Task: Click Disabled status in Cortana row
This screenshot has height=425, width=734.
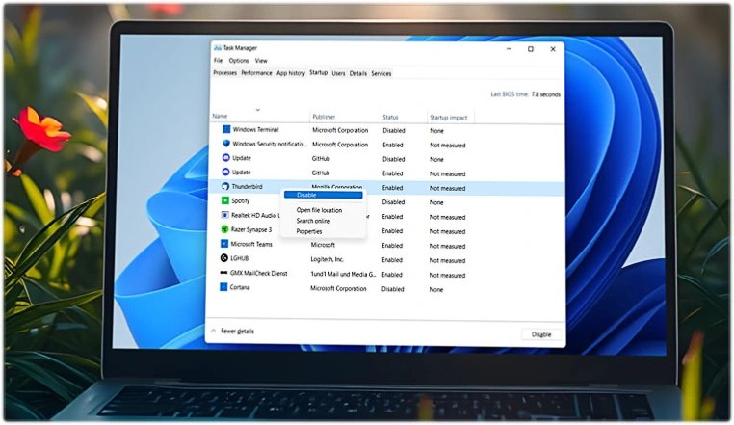Action: click(393, 289)
